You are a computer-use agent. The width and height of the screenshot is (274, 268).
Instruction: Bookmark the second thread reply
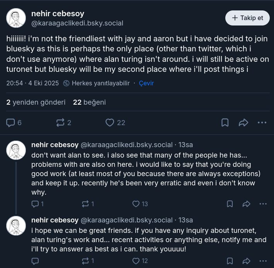tap(230, 261)
